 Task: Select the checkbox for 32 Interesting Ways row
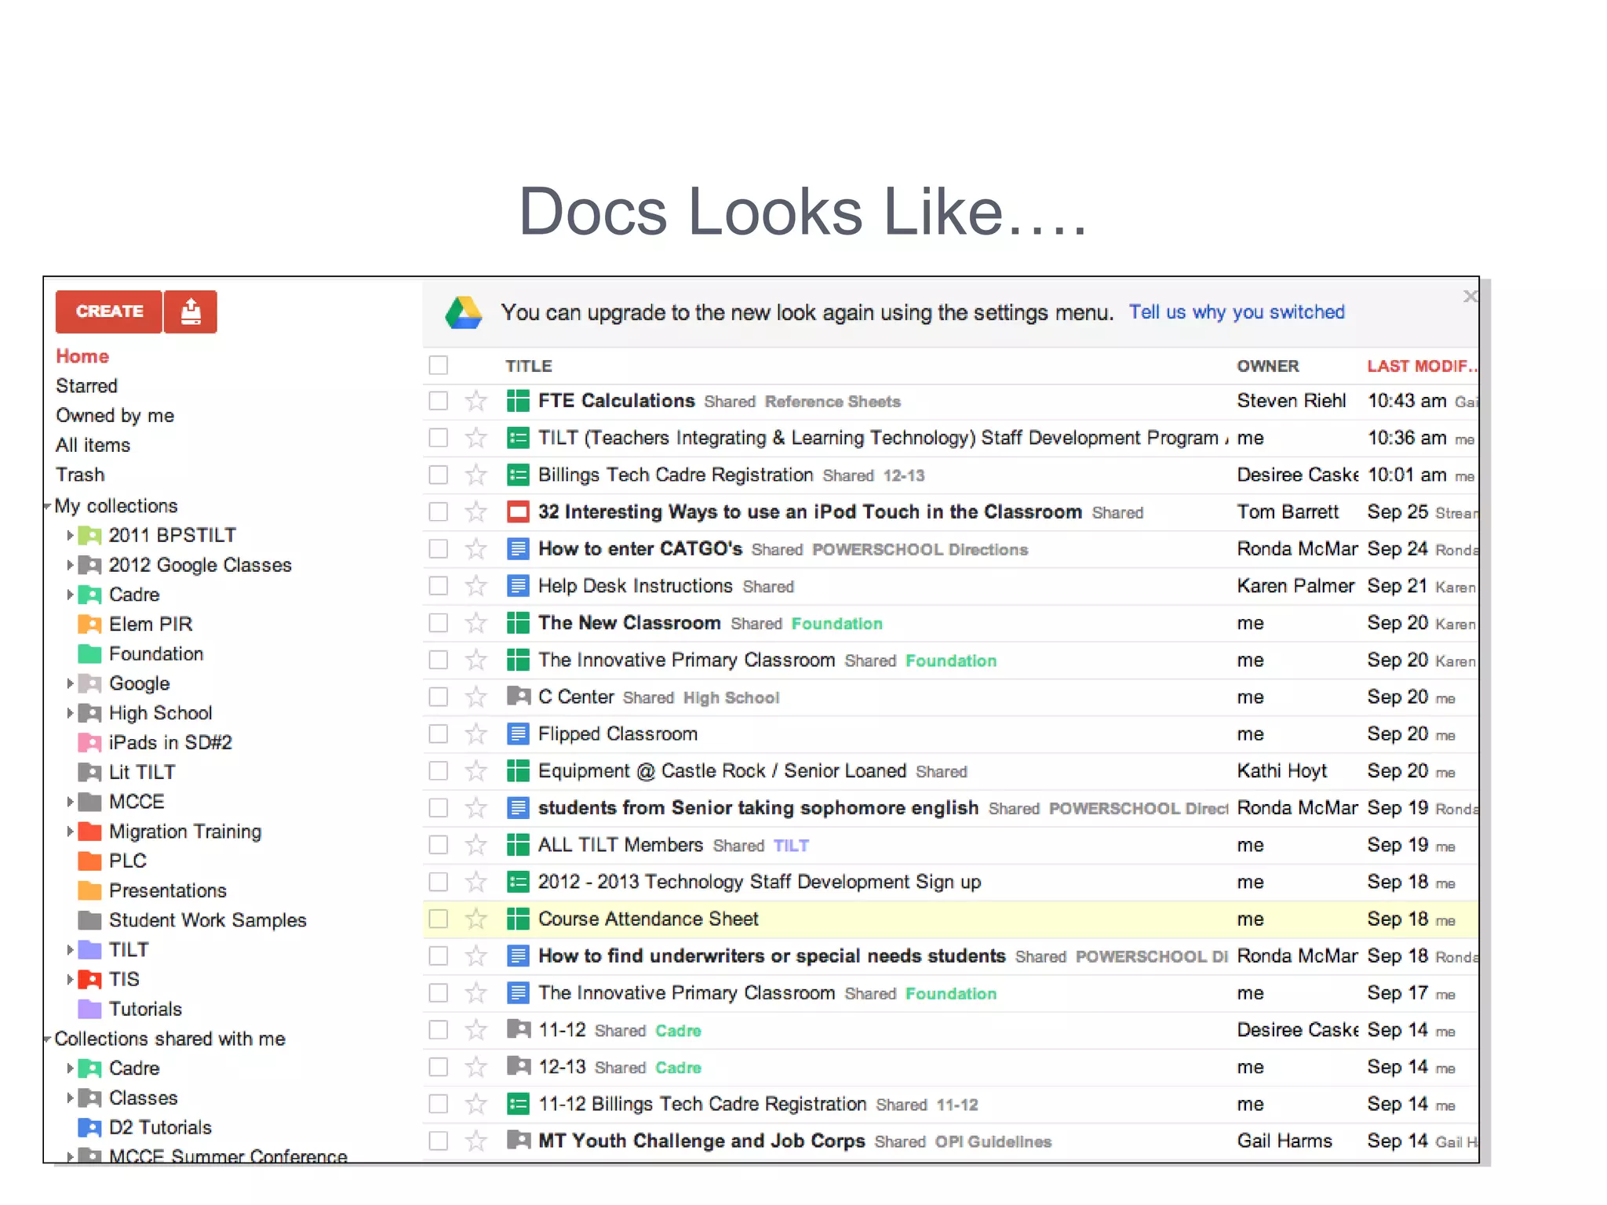tap(439, 512)
